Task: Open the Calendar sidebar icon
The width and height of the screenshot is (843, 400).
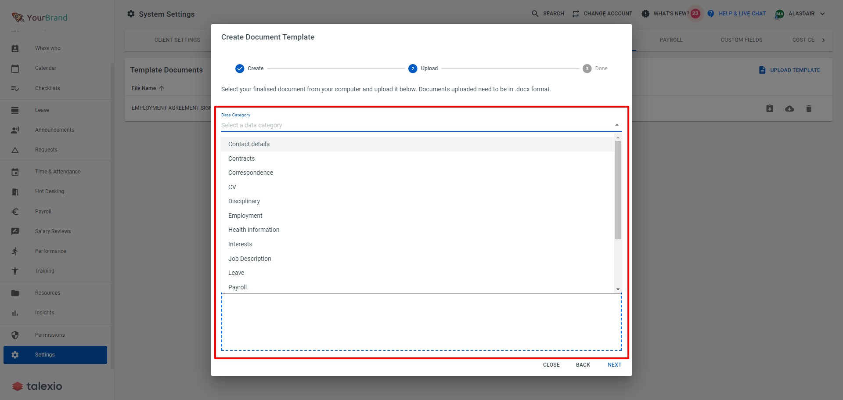Action: coord(15,68)
